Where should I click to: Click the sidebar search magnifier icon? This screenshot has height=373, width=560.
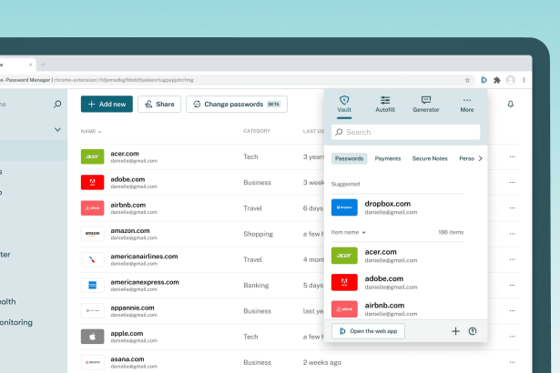(x=58, y=105)
